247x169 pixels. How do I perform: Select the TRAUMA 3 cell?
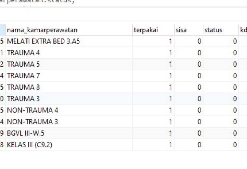(69, 99)
